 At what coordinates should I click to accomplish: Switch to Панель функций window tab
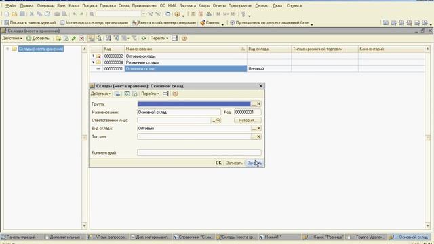pos(21,237)
